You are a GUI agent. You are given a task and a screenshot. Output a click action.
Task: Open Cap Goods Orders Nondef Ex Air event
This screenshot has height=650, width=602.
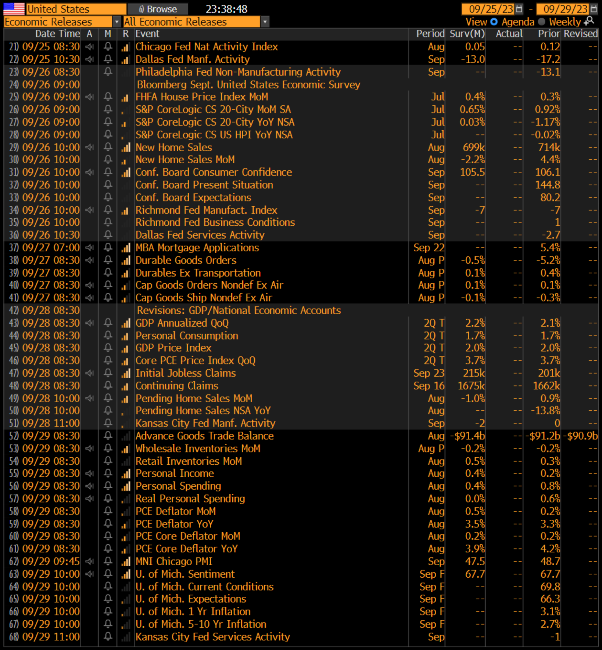pyautogui.click(x=209, y=285)
